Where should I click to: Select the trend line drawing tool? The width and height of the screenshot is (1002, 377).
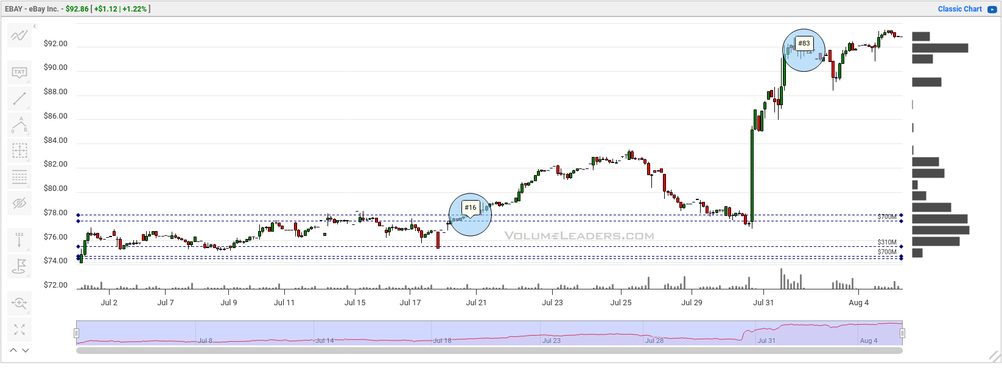19,99
